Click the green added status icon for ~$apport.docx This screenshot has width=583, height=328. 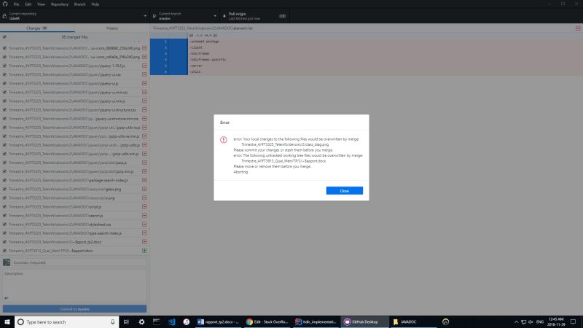tap(144, 251)
